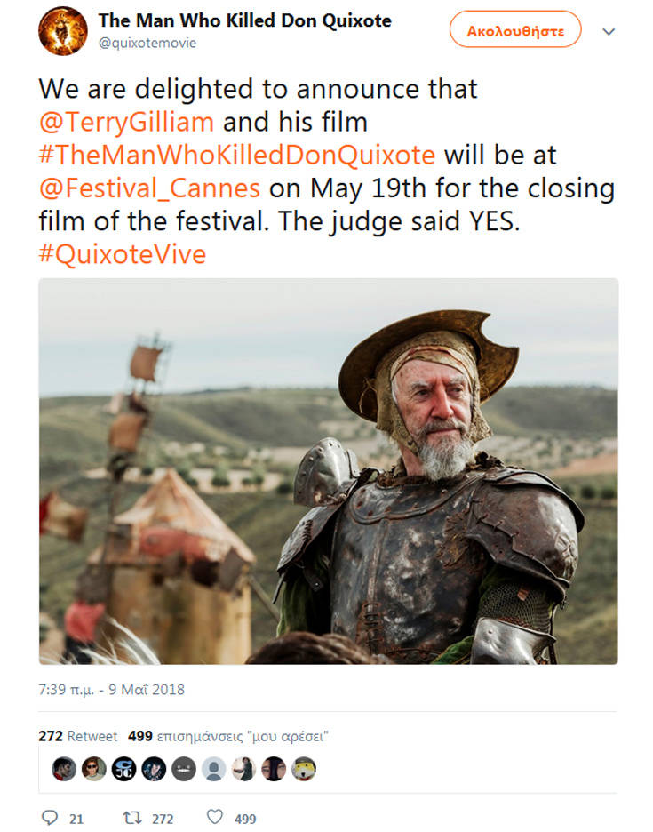Open the #QuixoteVive hashtag
653x832 pixels.
122,255
